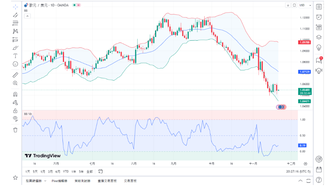Open the Pine editor tab
Image resolution: width=326 pixels, height=192 pixels.
click(x=60, y=181)
